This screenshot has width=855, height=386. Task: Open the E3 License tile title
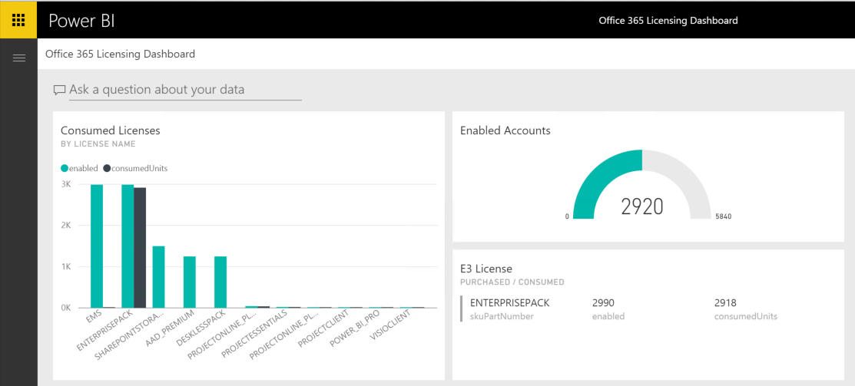tap(485, 269)
